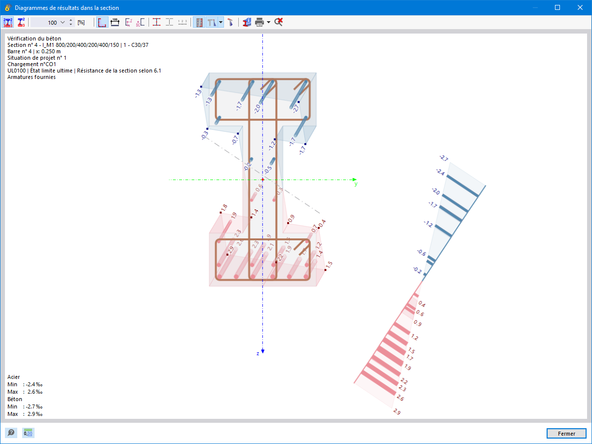Open the scale factor dropdown showing 100
This screenshot has height=444, width=592.
click(62, 22)
